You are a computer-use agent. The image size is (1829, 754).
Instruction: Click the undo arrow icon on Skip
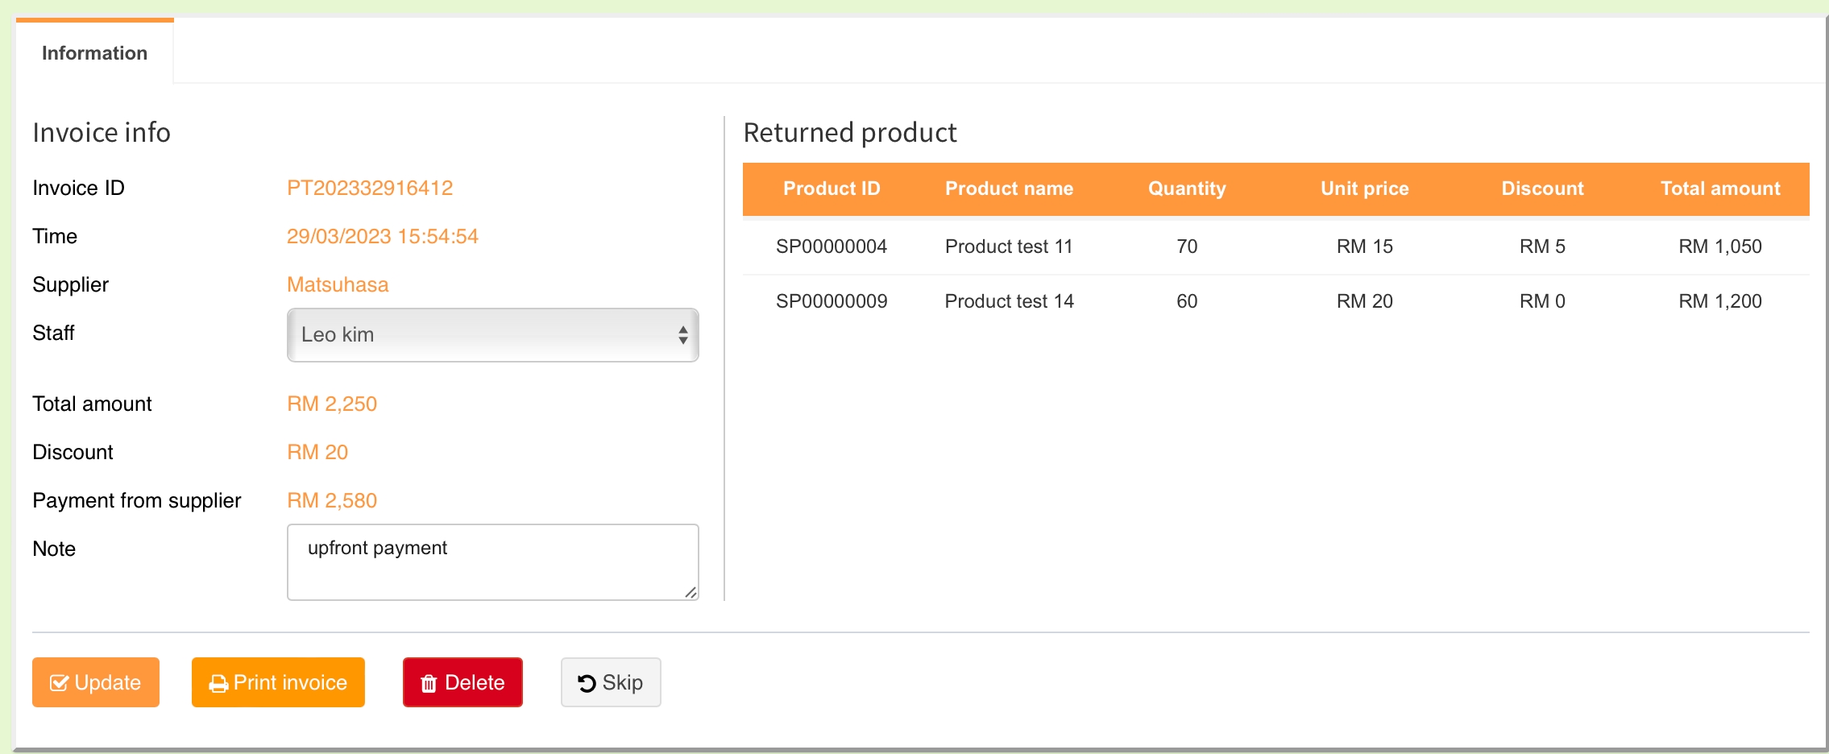point(587,683)
